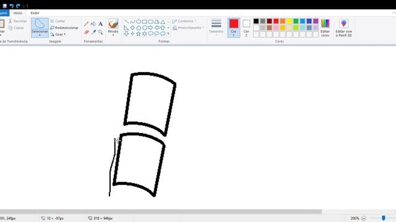
Task: Choose the Hexagon shape
Action: [x=145, y=28]
